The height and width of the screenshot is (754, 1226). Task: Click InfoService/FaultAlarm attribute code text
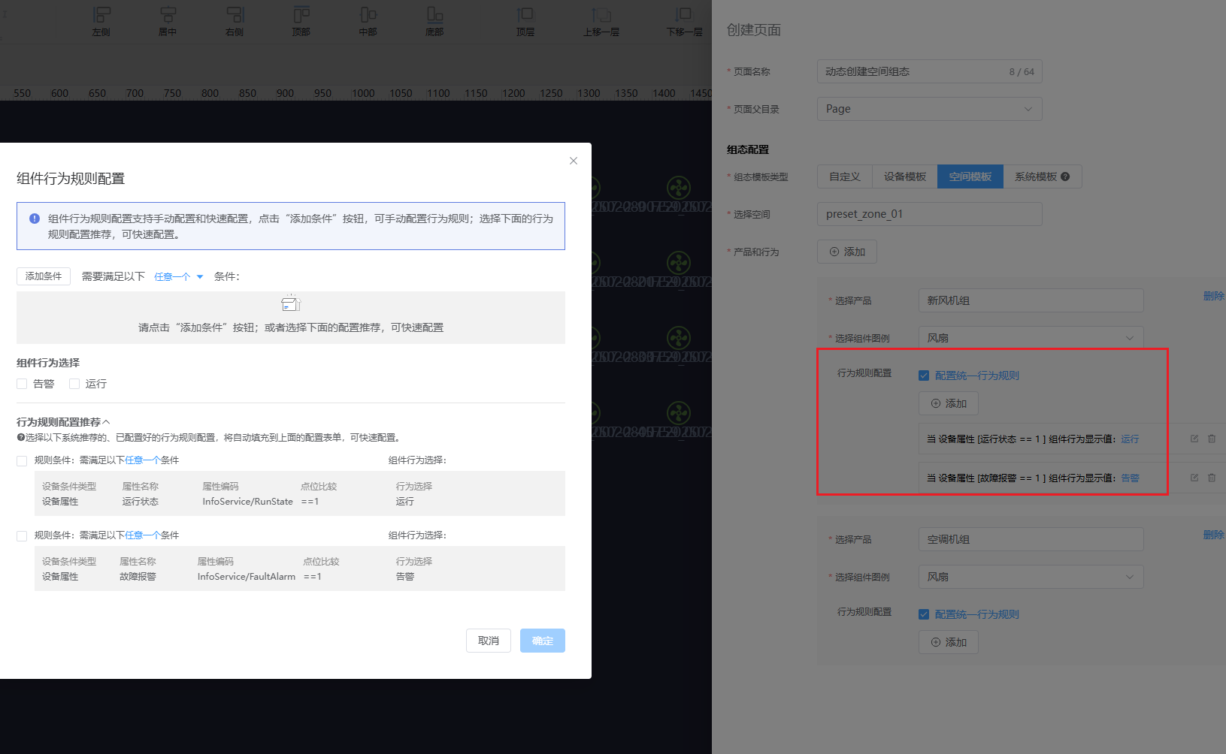tap(247, 577)
